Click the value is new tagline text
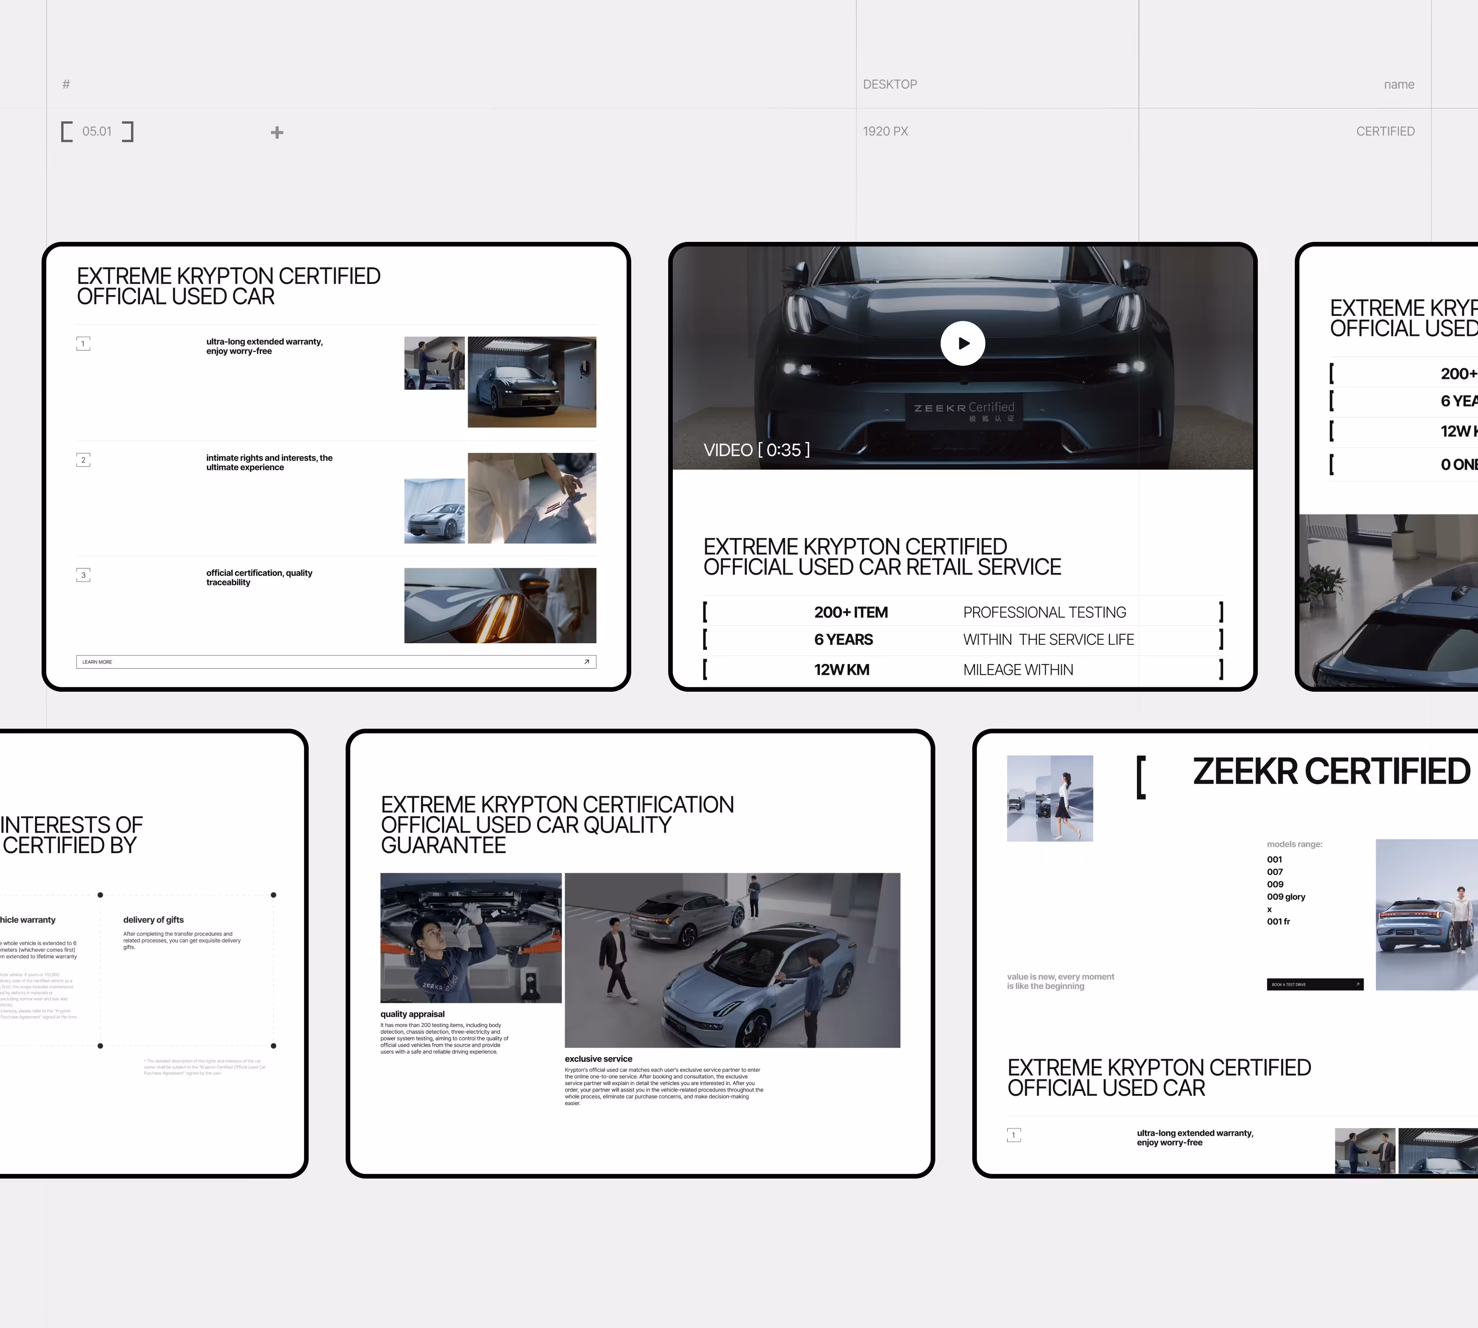This screenshot has width=1478, height=1328. click(1060, 981)
